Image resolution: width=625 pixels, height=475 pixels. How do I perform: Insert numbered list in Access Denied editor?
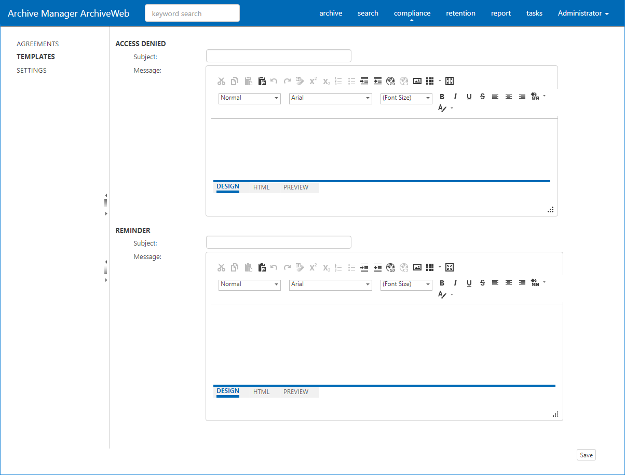tap(338, 81)
